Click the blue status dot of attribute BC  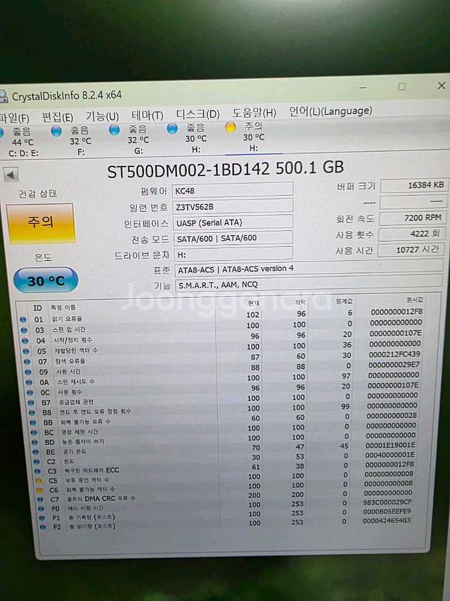pyautogui.click(x=34, y=433)
